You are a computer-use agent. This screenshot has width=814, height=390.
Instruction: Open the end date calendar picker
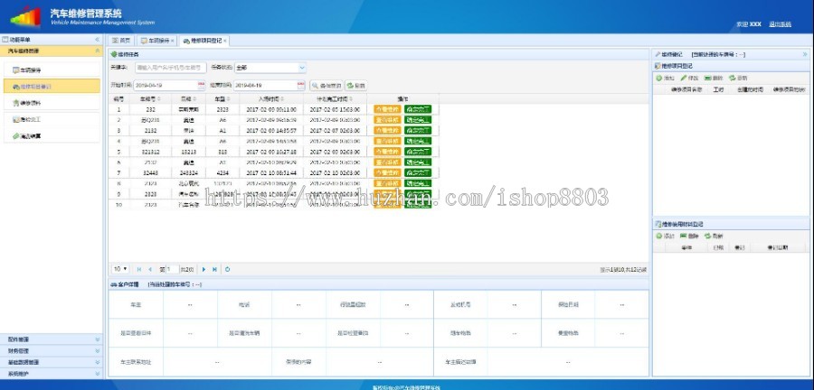point(300,85)
